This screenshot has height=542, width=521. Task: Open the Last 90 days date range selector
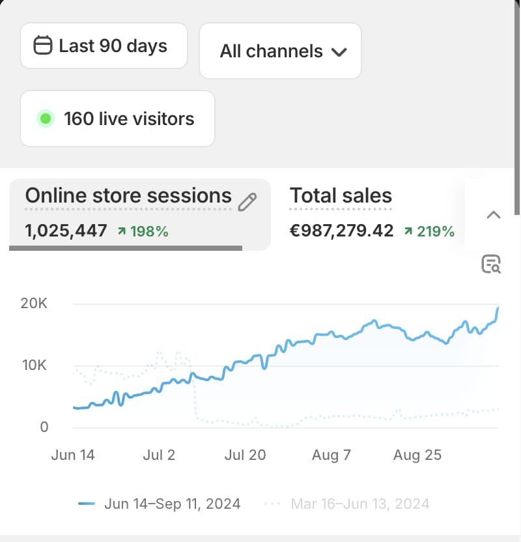coord(104,46)
